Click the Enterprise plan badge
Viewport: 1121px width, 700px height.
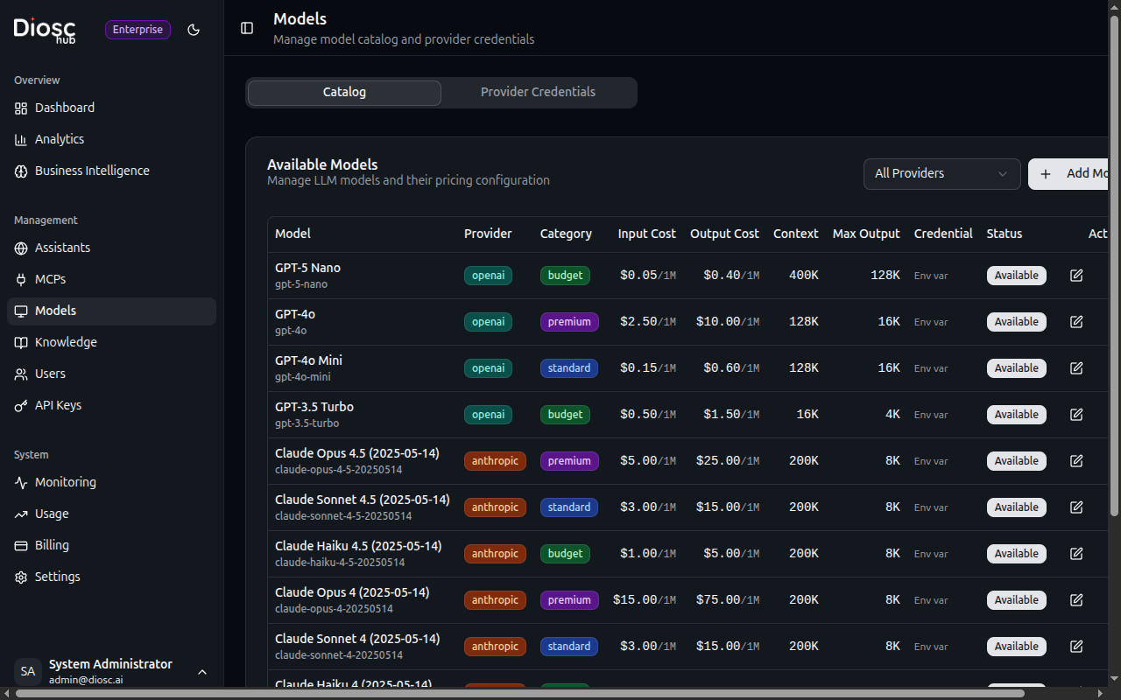click(x=137, y=30)
